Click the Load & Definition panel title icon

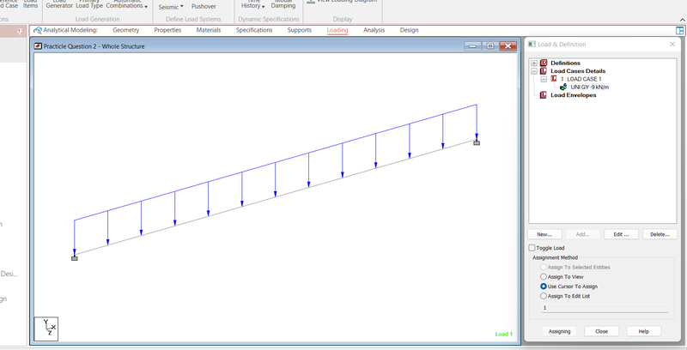[x=532, y=45]
